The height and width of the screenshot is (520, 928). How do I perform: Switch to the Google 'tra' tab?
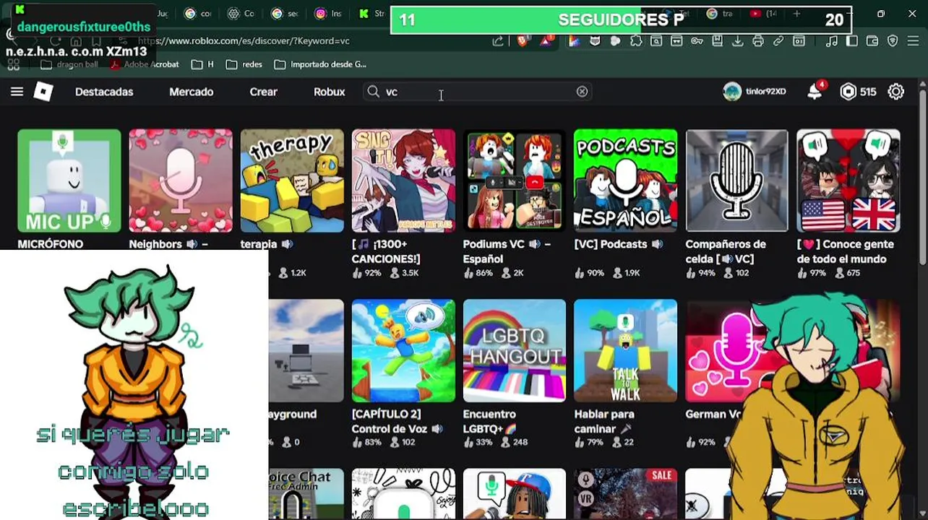pos(721,14)
